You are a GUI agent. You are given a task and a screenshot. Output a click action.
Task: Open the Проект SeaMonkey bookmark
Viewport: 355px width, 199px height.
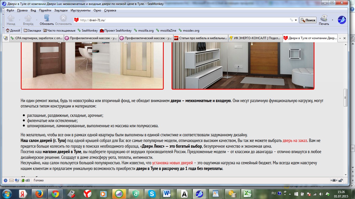pos(116,30)
